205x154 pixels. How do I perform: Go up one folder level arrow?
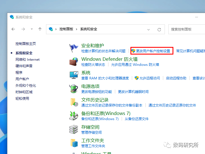click(40, 29)
